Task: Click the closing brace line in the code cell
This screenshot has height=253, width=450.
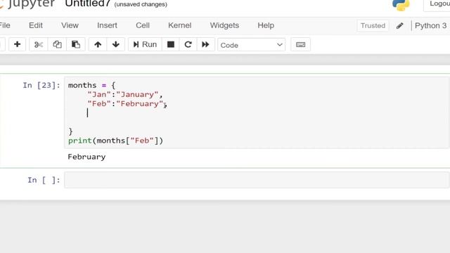Action: tap(70, 131)
